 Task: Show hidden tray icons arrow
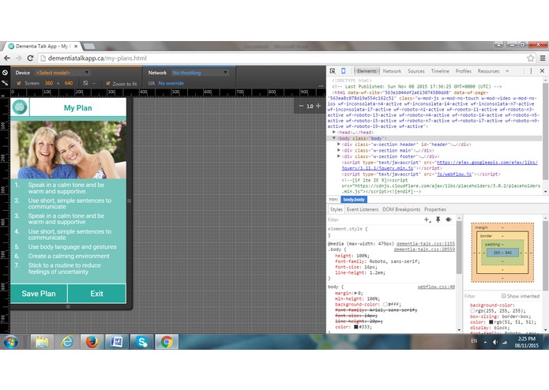(485, 343)
